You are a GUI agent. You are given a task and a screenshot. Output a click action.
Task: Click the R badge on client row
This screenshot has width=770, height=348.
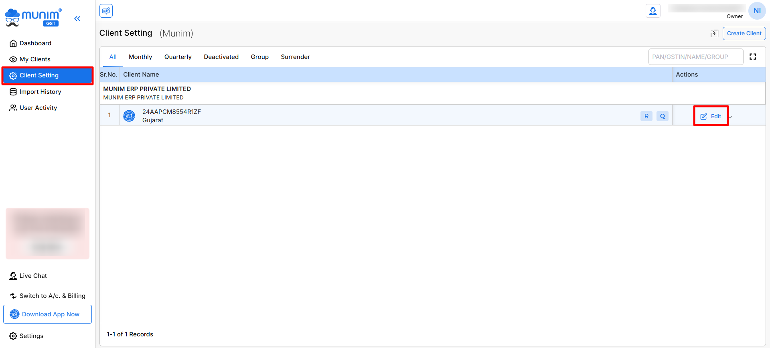coord(646,116)
